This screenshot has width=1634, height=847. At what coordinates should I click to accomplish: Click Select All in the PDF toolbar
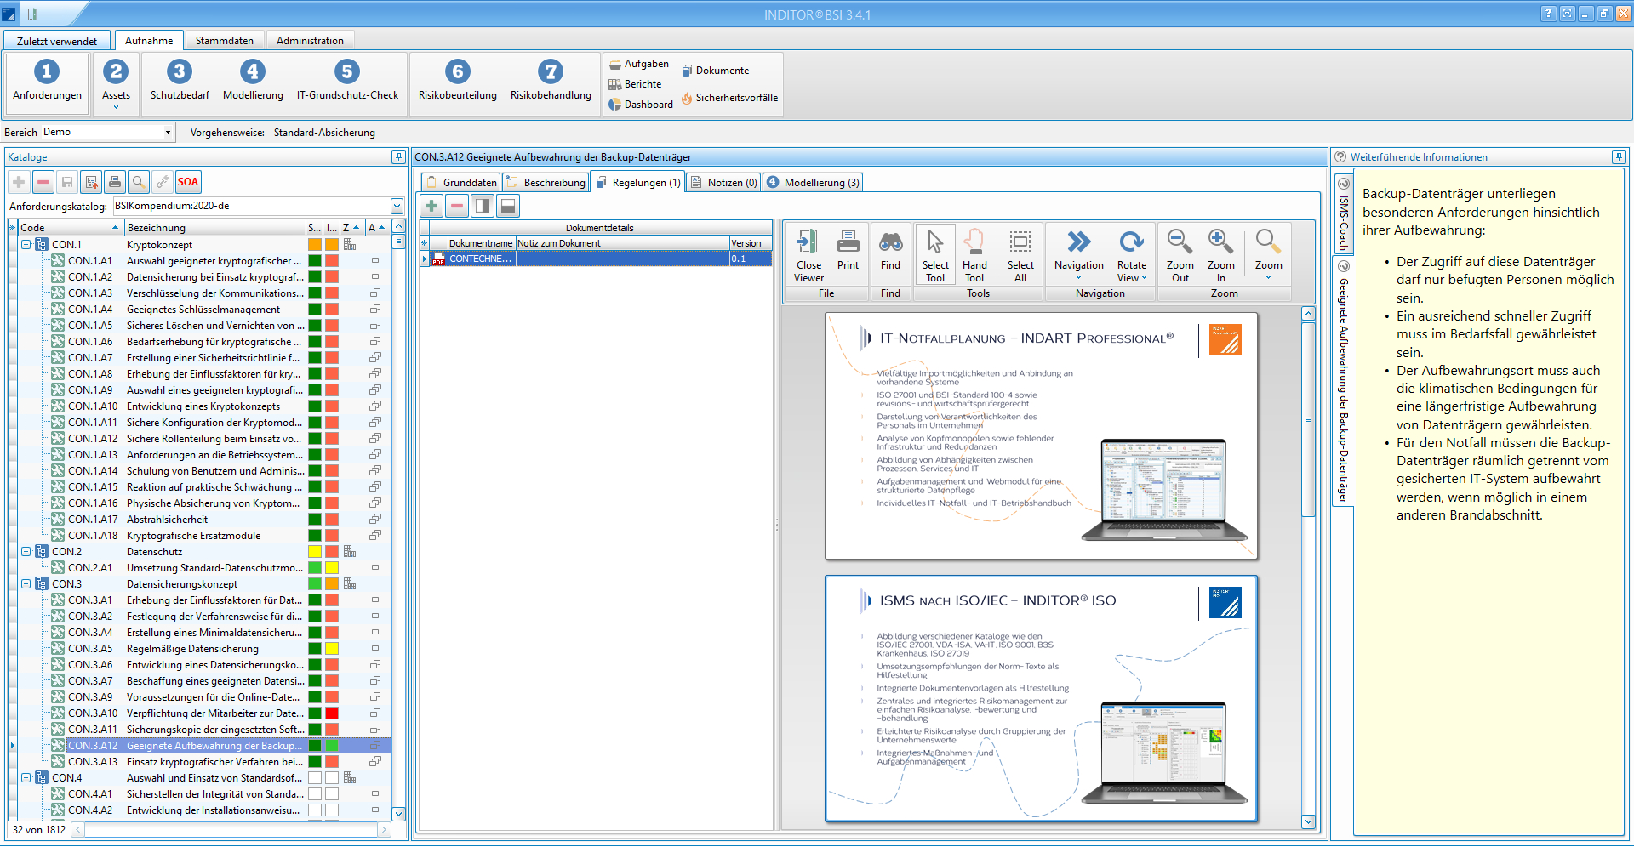pyautogui.click(x=1020, y=255)
